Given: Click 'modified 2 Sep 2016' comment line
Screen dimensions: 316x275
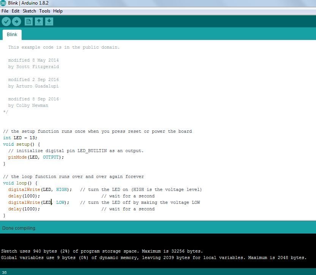Looking at the screenshot, I should click(33, 79).
